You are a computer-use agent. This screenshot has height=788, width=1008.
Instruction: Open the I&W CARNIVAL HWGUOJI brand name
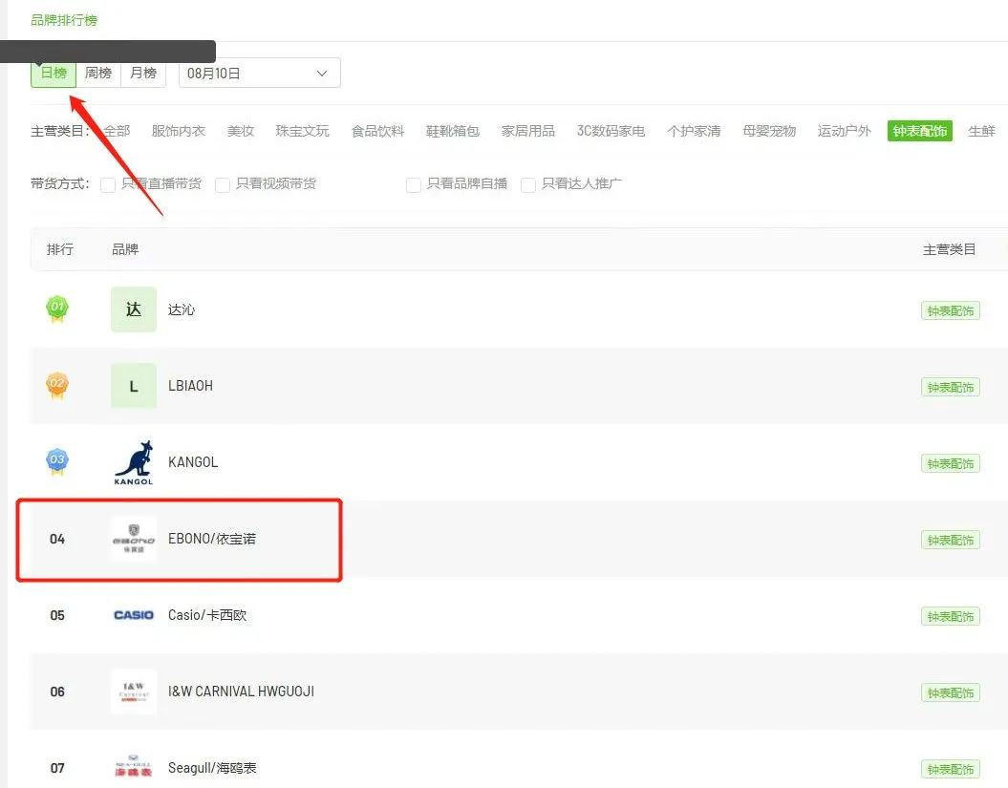coord(241,692)
